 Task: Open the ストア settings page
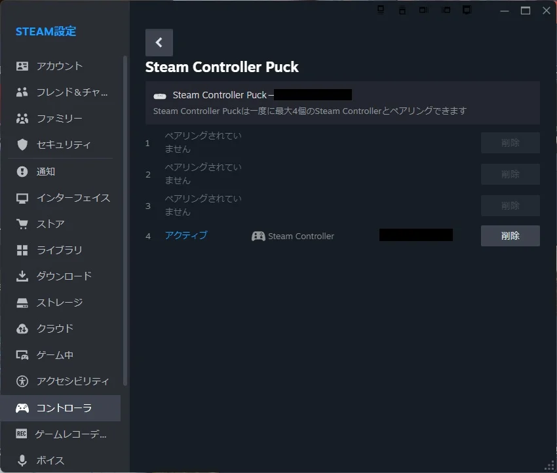point(60,224)
